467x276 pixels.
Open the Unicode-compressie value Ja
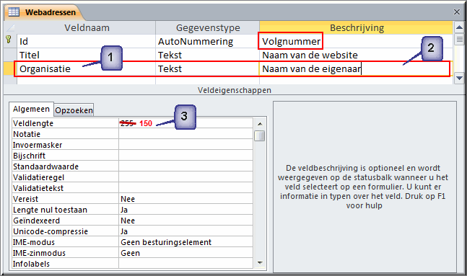[x=186, y=231]
